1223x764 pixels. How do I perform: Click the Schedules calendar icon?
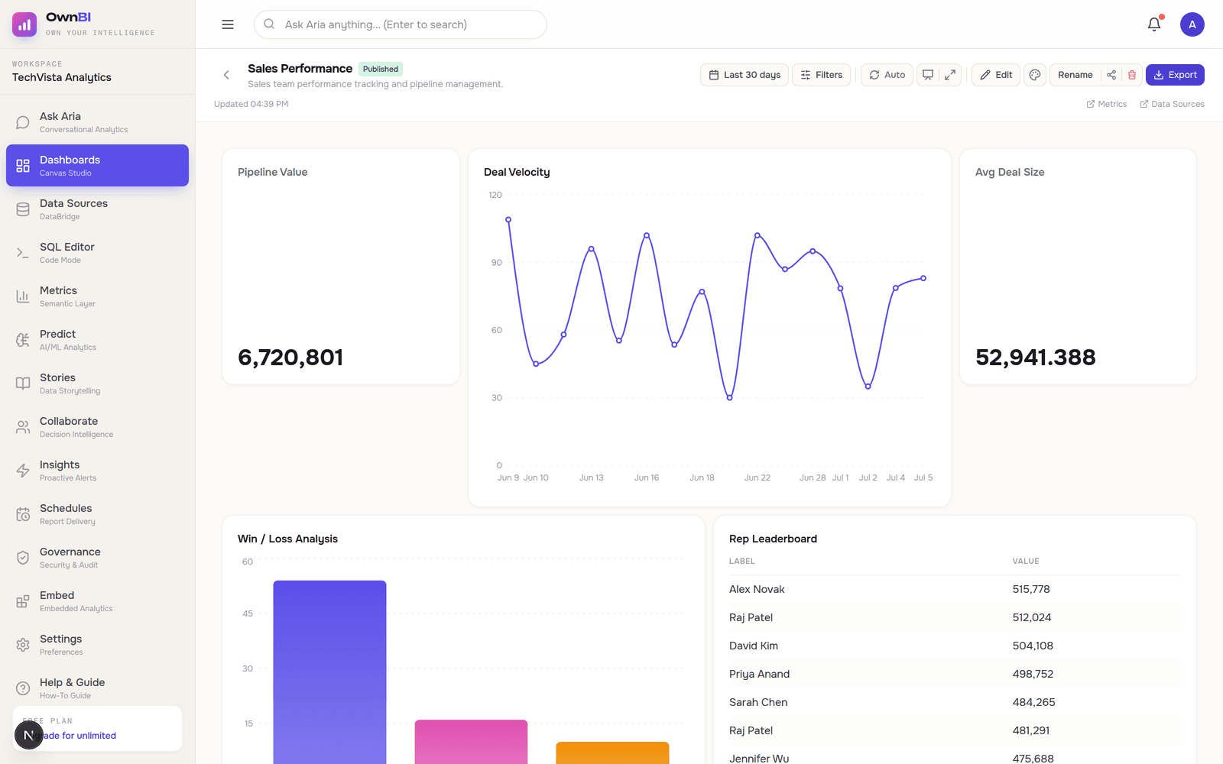pos(23,514)
